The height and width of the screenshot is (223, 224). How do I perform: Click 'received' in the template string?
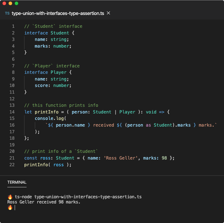[x=103, y=125]
